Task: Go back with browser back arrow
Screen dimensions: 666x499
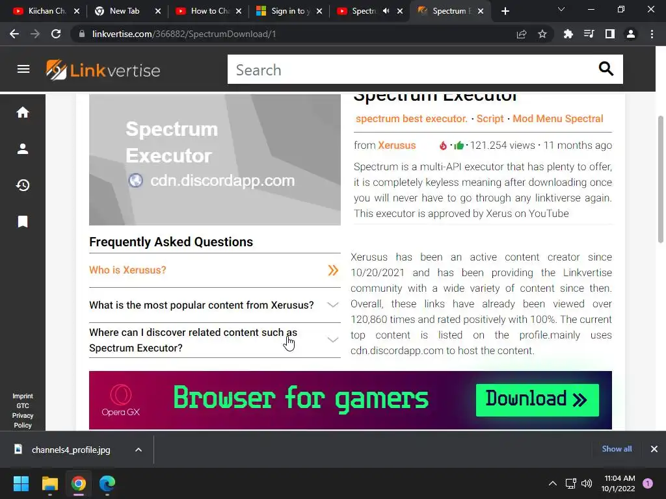Action: tap(14, 34)
